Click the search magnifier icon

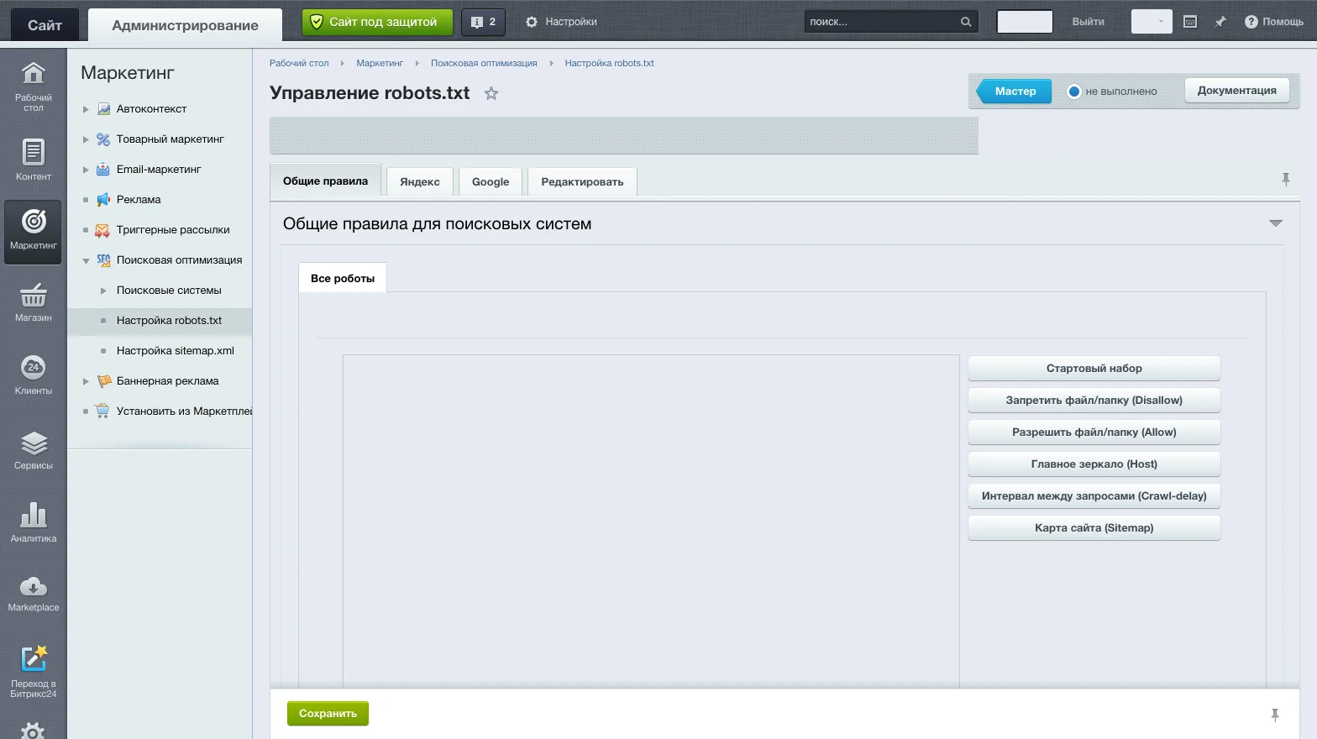(966, 22)
